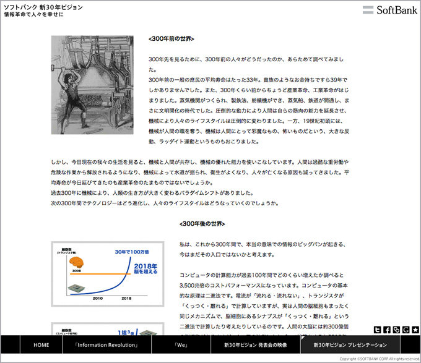Select the 「We」 navigation tab
The height and width of the screenshot is (363, 421).
pyautogui.click(x=181, y=345)
